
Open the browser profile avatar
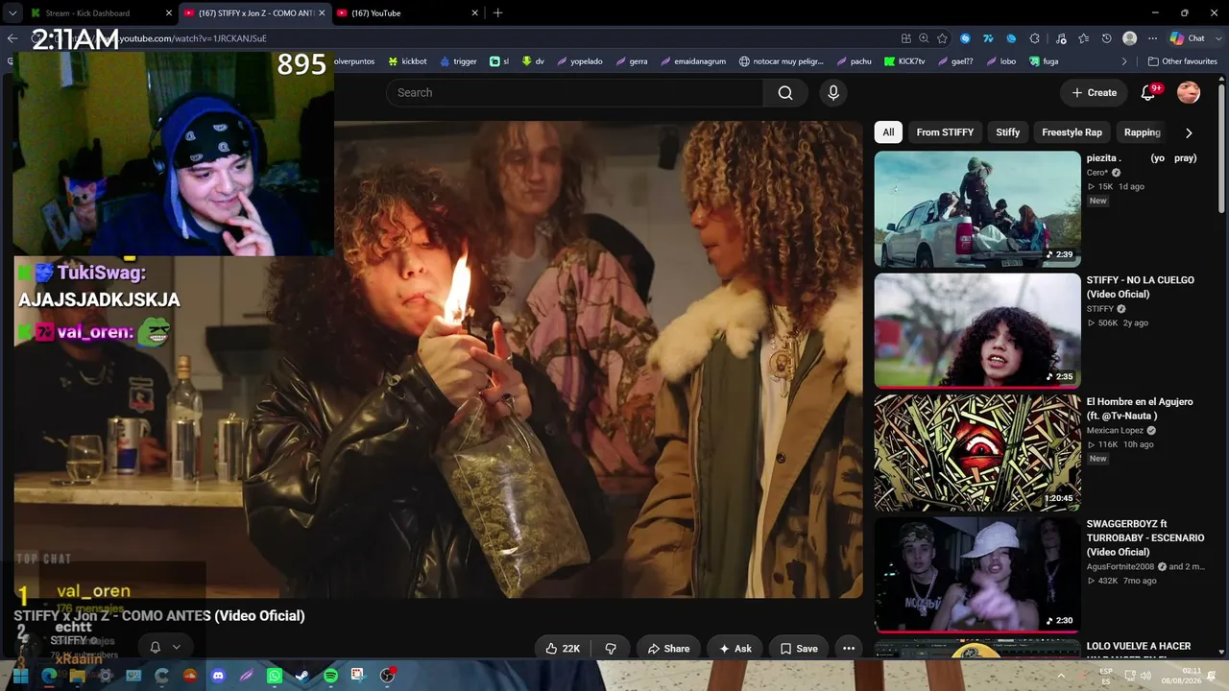(1130, 38)
